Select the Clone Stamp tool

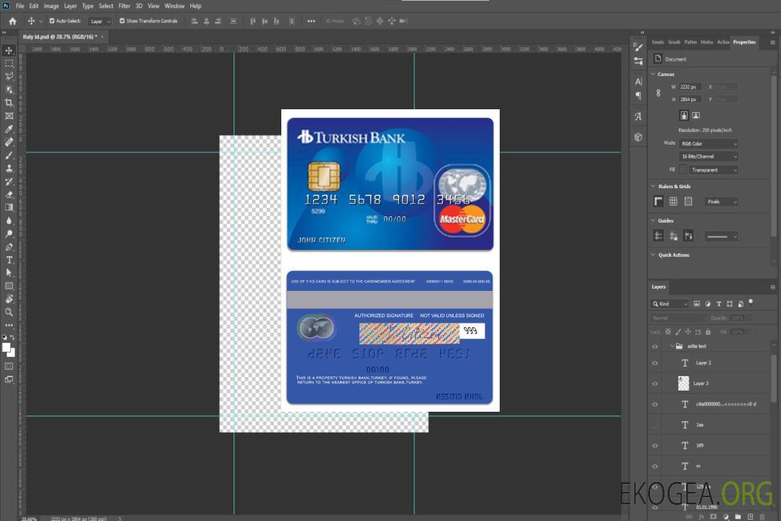[x=9, y=169]
